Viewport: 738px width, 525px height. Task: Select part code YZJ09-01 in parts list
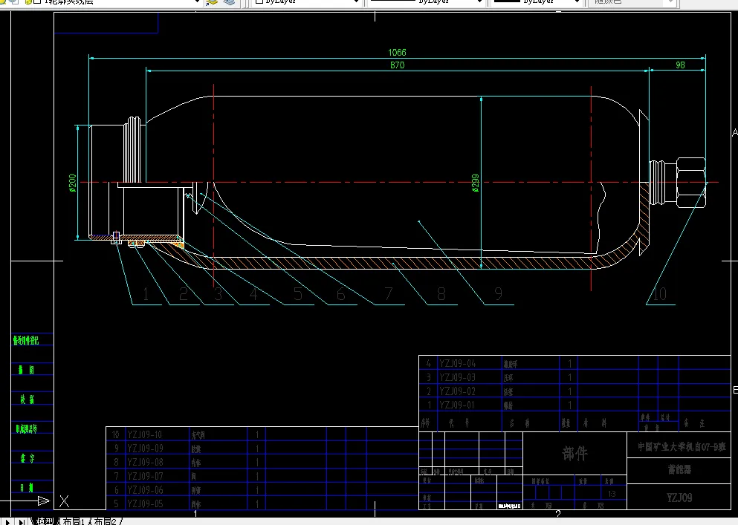point(457,405)
